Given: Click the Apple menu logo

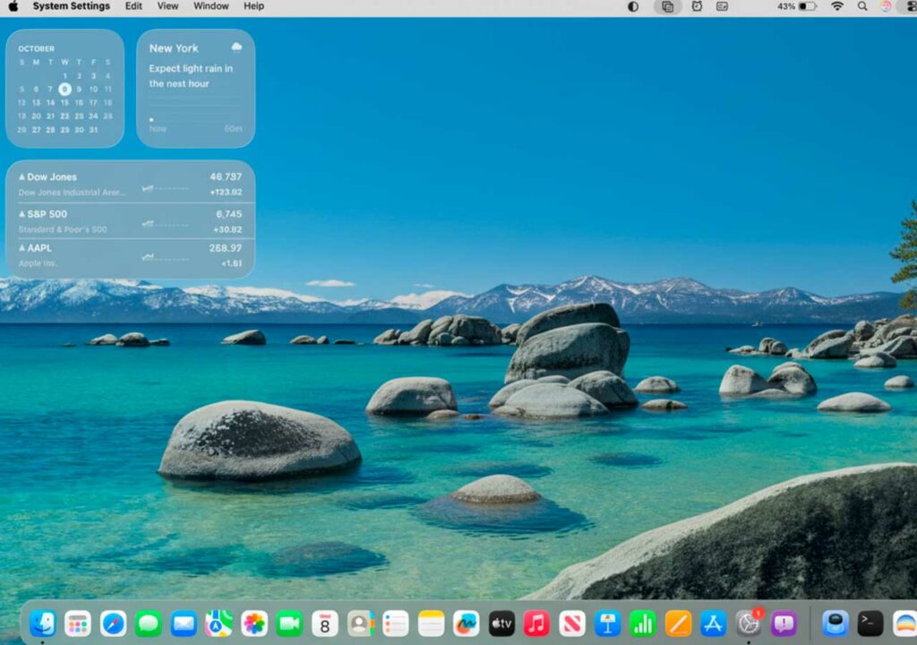Looking at the screenshot, I should [13, 6].
